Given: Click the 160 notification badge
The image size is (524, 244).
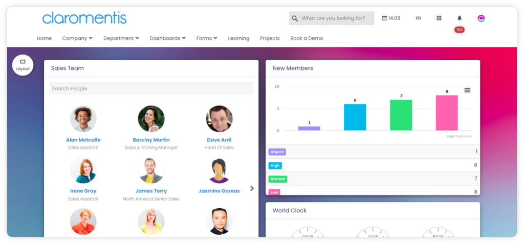Looking at the screenshot, I should tap(460, 30).
